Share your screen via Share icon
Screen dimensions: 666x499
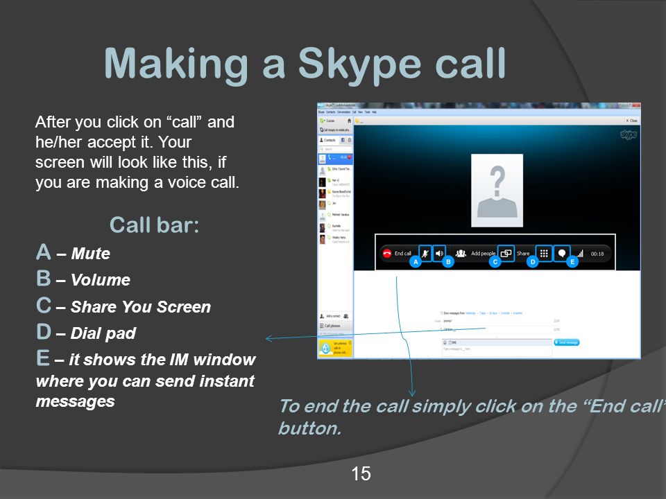click(x=506, y=254)
